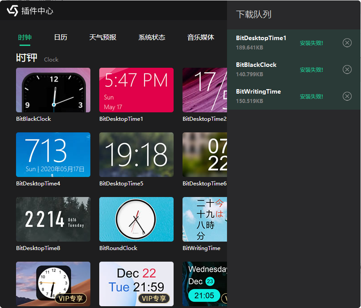Screen dimensions: 361x308
Task: Select the BitRoundClock plugin thumbnail
Action: coord(136,219)
